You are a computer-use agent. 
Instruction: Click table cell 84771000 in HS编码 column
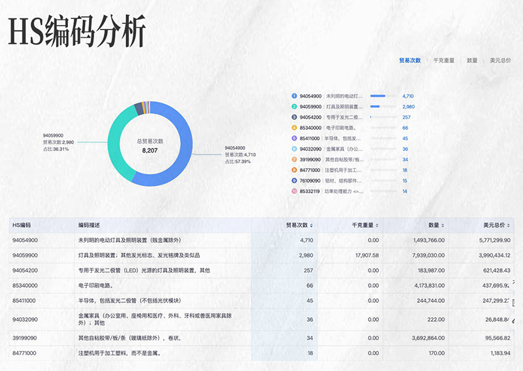[24, 353]
